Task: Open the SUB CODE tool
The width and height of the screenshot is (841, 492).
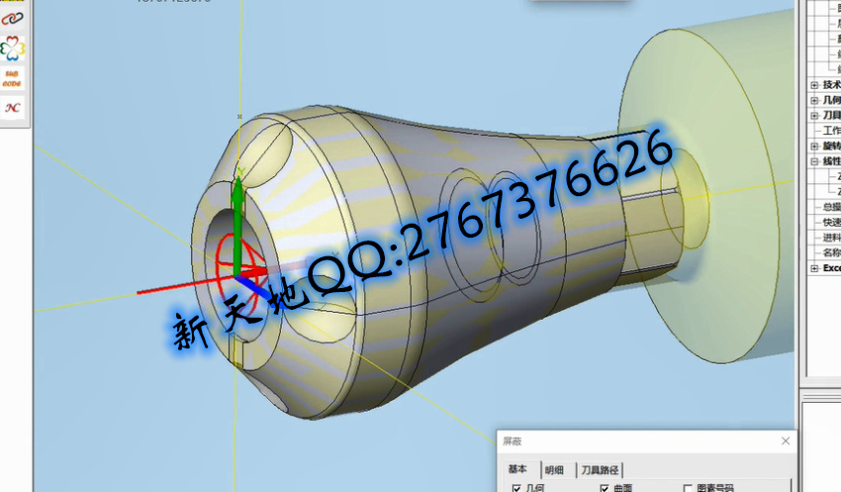Action: pos(12,77)
